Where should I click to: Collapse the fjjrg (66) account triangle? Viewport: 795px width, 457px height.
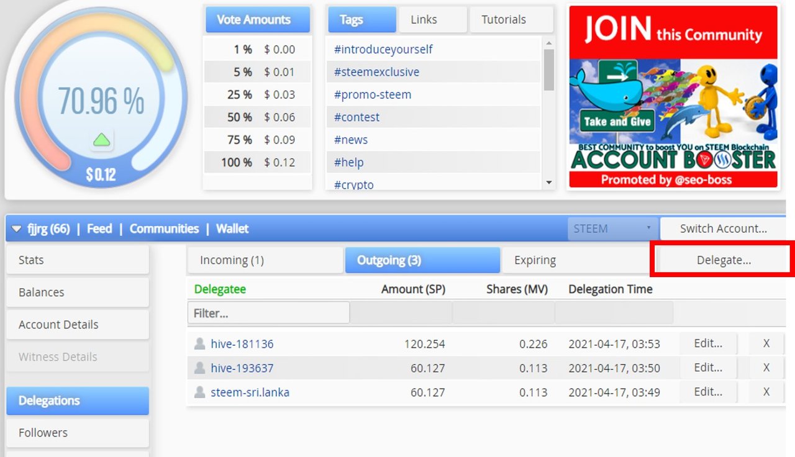point(17,229)
